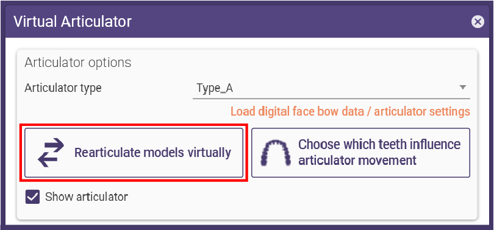Click the articulator movement button text
The width and height of the screenshot is (494, 230).
(x=379, y=152)
